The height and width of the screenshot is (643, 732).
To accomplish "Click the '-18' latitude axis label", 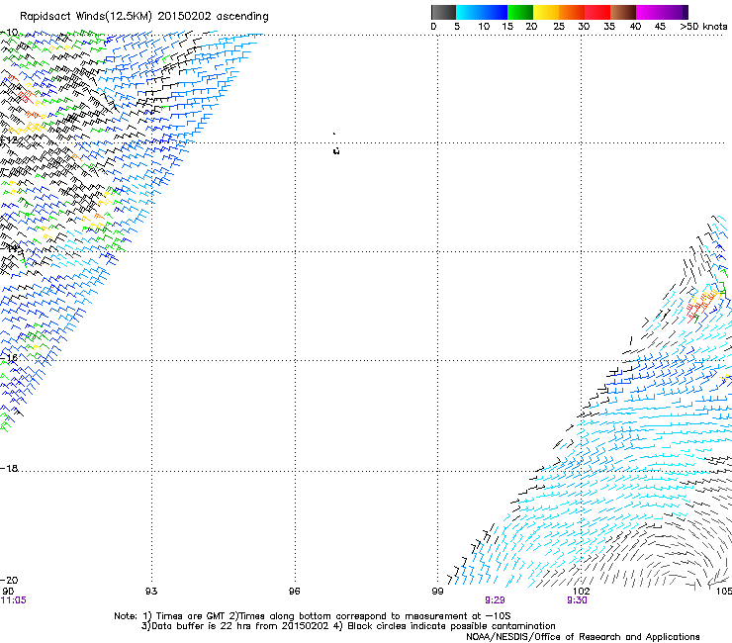I will [x=9, y=468].
